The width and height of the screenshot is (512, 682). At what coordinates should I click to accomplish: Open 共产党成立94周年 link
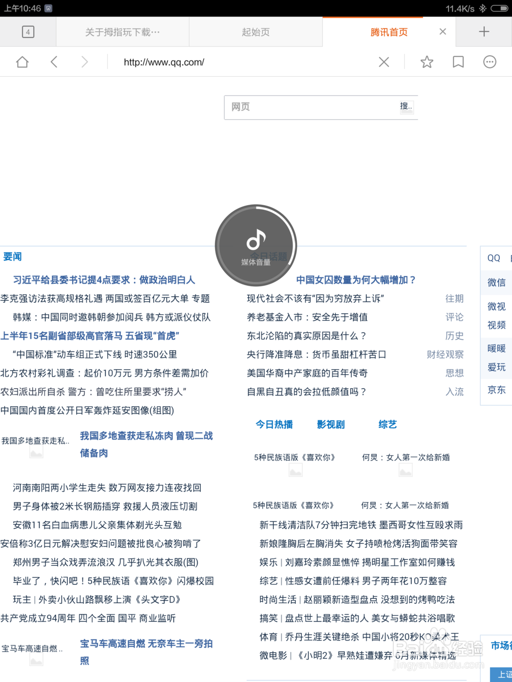click(88, 618)
